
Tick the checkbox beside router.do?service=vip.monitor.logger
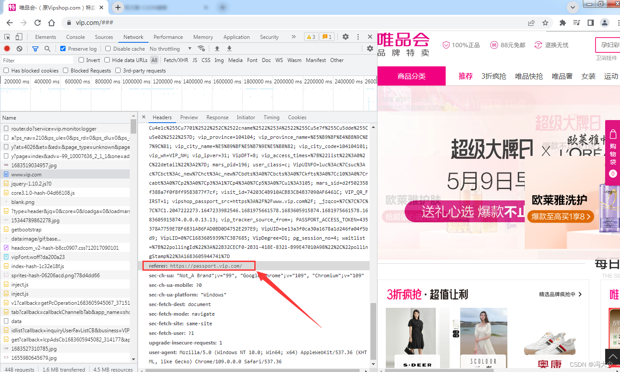6,128
